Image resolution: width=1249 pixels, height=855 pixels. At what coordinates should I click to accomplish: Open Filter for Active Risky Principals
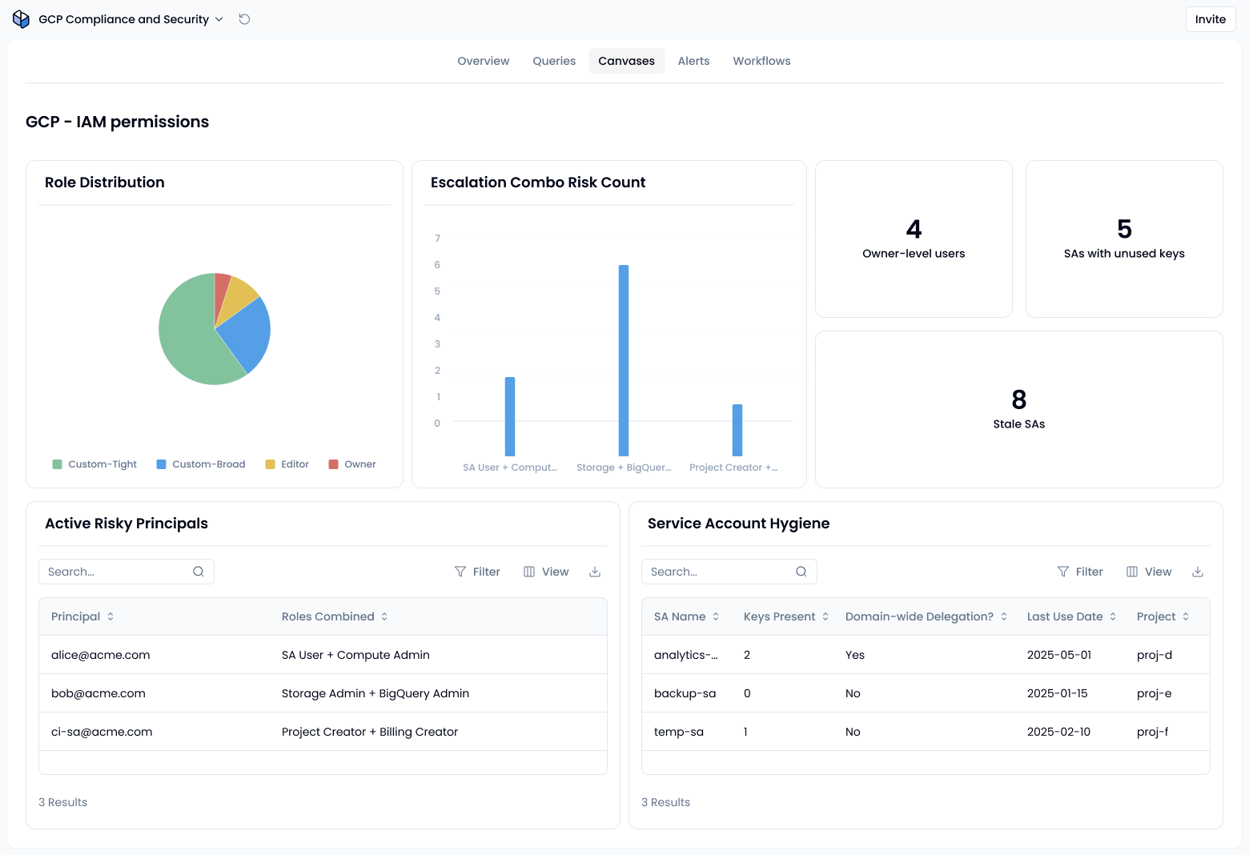coord(477,572)
